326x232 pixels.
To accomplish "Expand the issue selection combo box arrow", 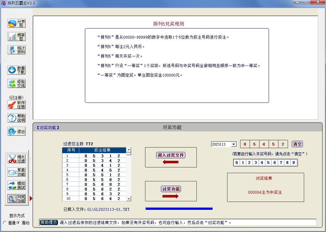I will 233,144.
